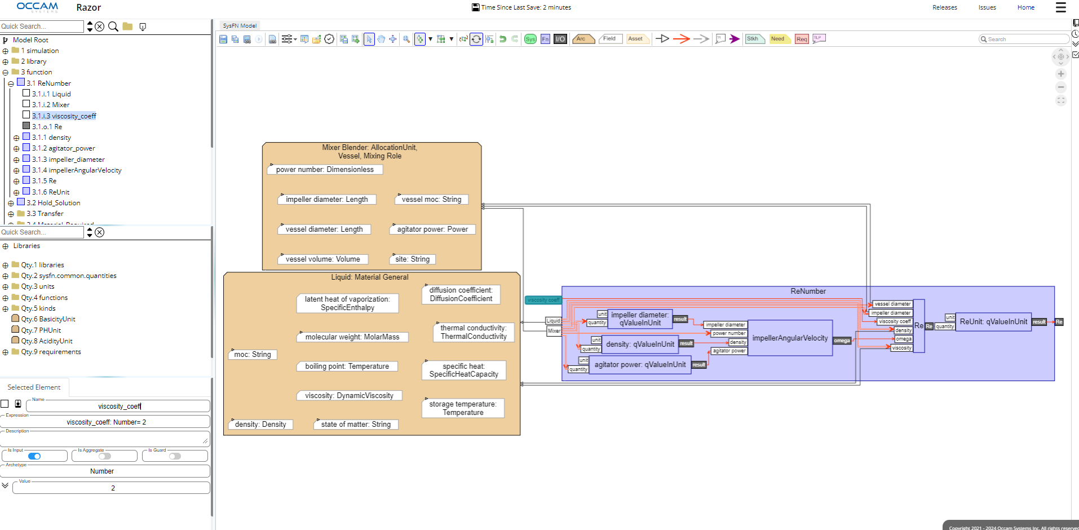
Task: Select the Req requirement element tool
Action: (x=802, y=39)
